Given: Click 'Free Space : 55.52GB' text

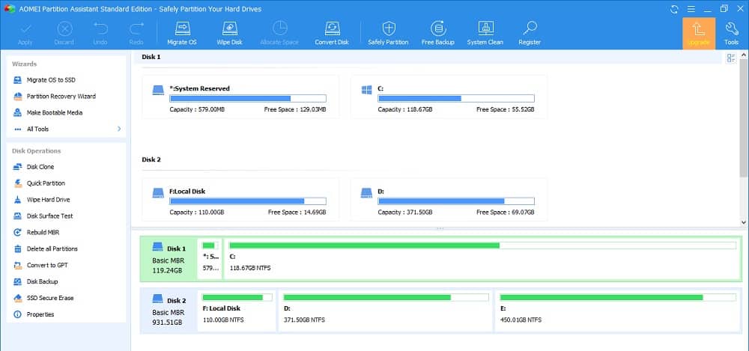Looking at the screenshot, I should point(506,109).
